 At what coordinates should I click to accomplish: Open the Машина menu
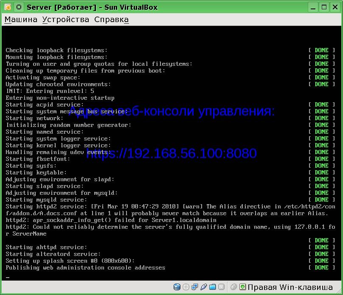coord(21,20)
